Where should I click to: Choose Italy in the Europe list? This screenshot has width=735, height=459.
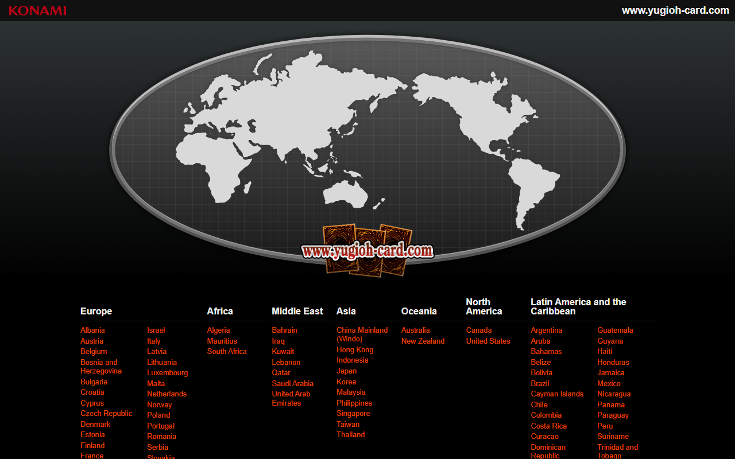point(154,341)
